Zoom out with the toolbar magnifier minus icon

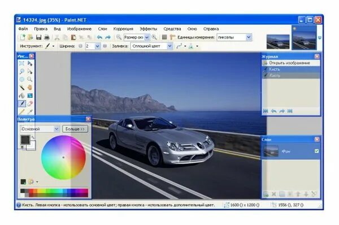tap(119, 37)
